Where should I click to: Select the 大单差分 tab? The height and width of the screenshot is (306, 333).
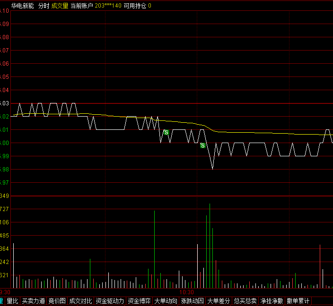tap(219, 301)
